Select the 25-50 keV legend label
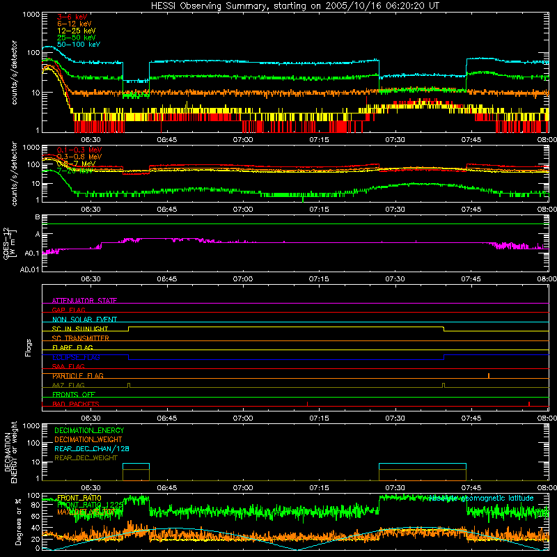 (x=77, y=38)
